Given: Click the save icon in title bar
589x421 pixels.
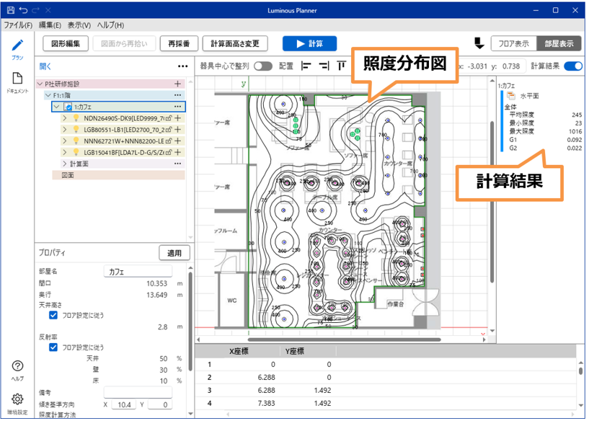Looking at the screenshot, I should [x=10, y=11].
